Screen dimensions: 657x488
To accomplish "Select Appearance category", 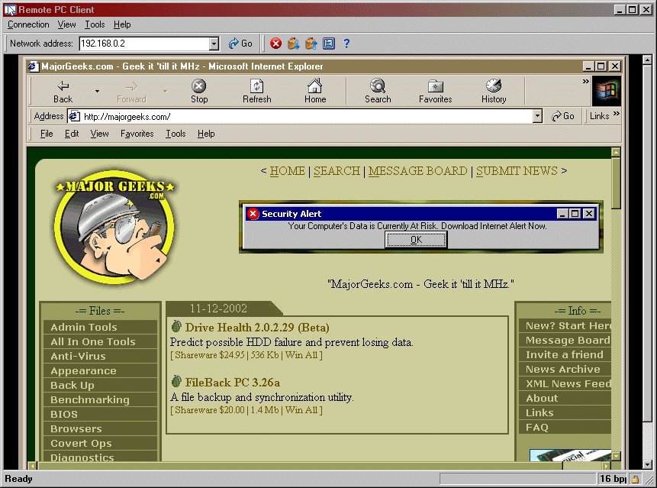I will [100, 371].
